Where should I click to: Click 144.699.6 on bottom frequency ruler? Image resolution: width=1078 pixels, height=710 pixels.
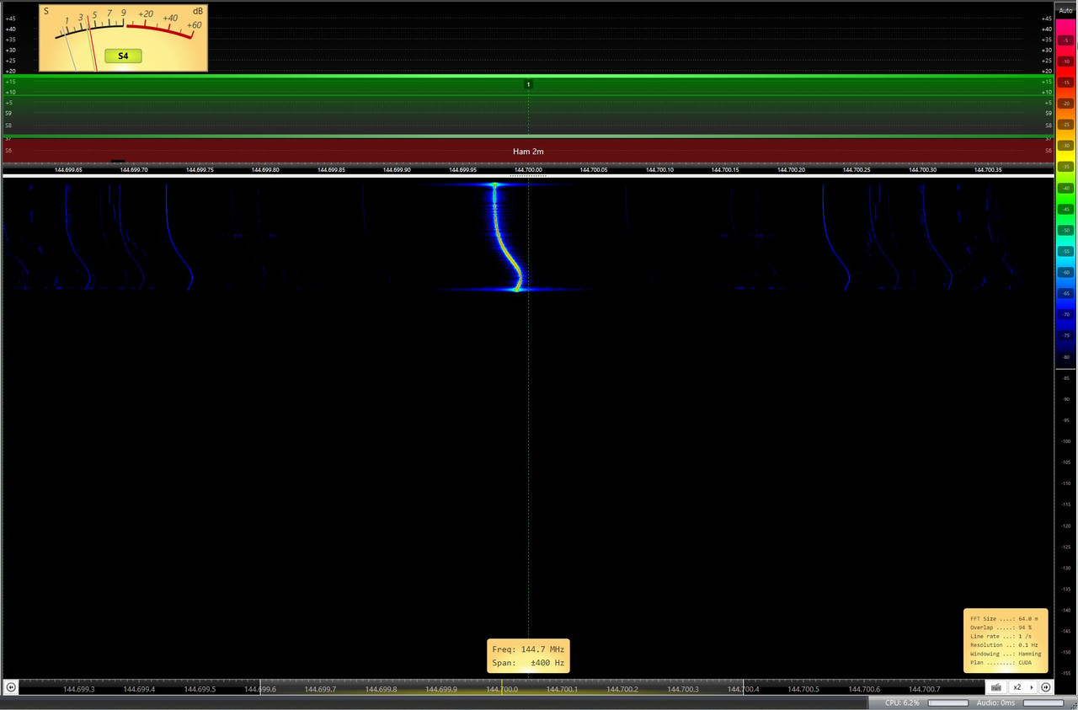tap(260, 689)
